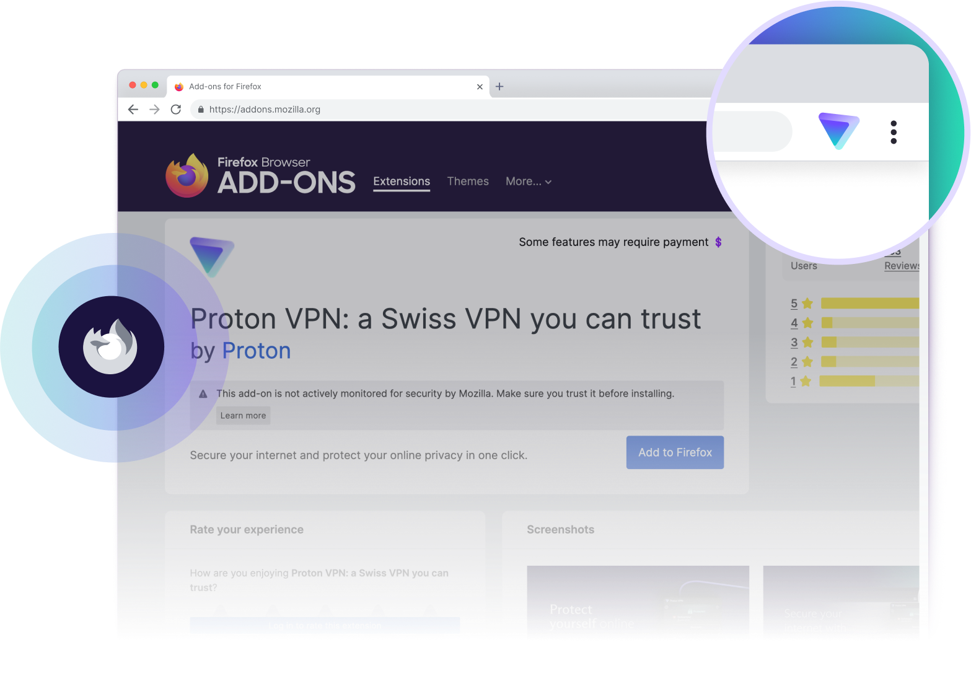The image size is (971, 676).
Task: Open a new tab with the plus icon
Action: 499,87
